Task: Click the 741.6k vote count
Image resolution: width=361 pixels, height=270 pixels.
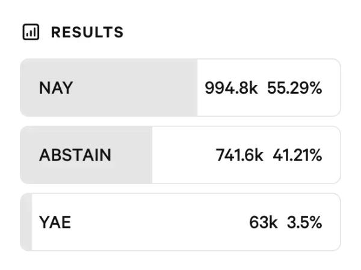Action: click(239, 155)
